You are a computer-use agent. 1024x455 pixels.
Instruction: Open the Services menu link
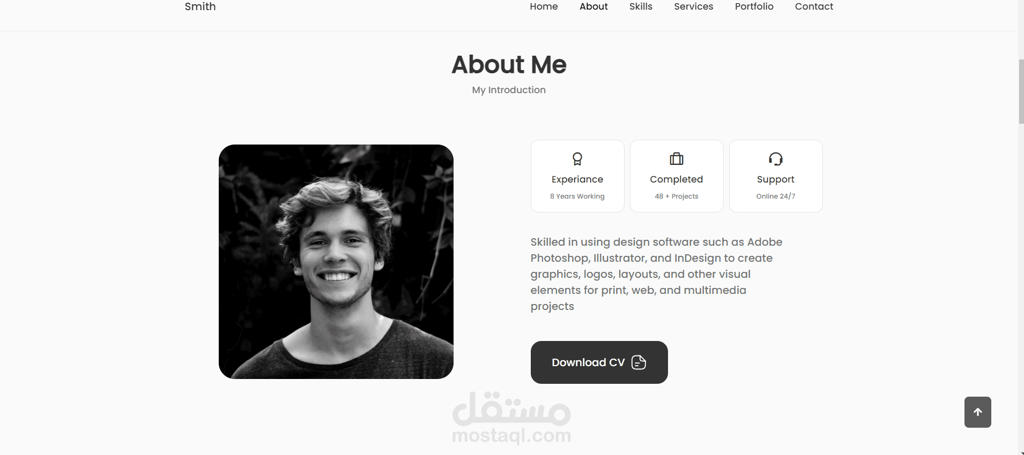click(694, 6)
